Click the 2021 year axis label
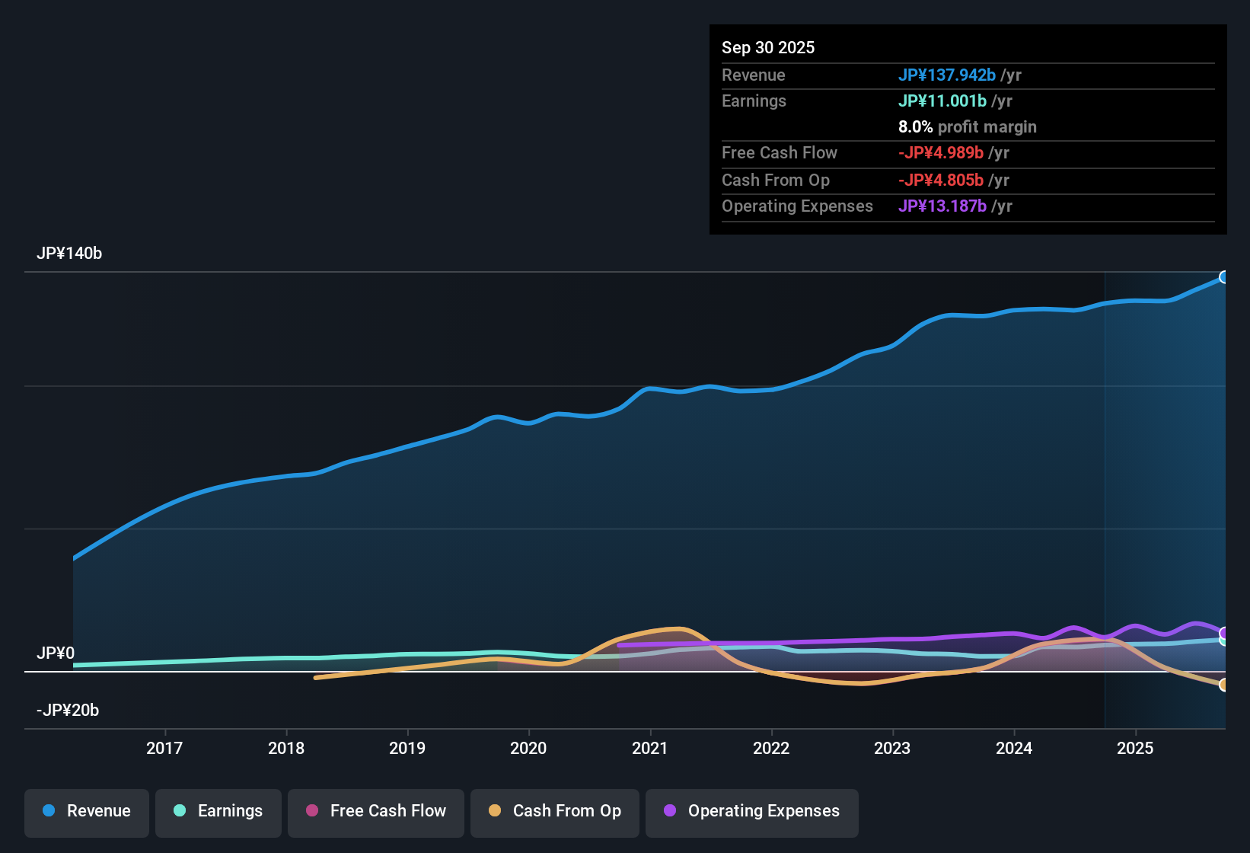The height and width of the screenshot is (853, 1250). coord(650,749)
